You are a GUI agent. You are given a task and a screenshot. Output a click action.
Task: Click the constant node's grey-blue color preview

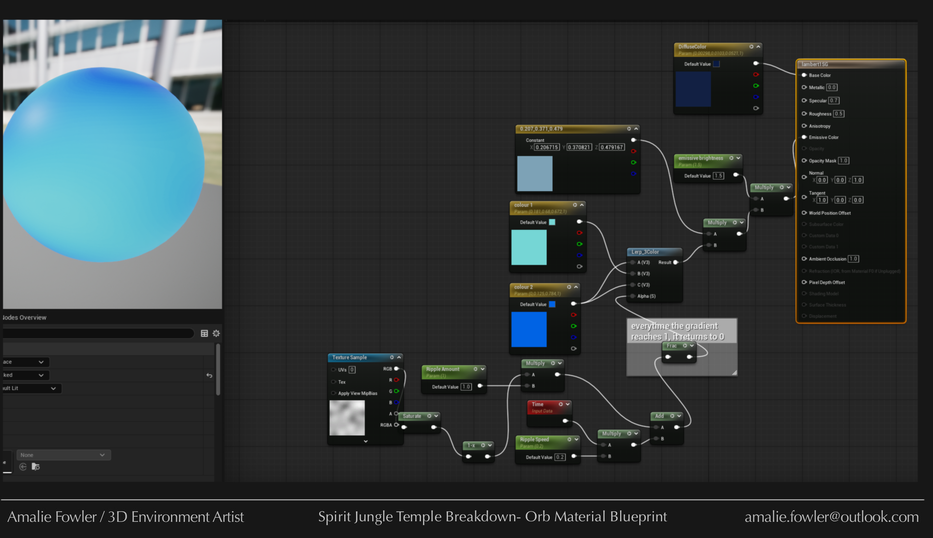pos(535,173)
